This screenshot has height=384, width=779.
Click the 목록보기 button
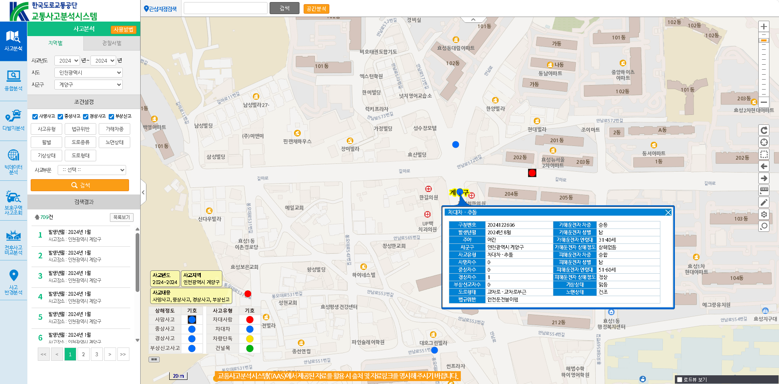point(122,217)
